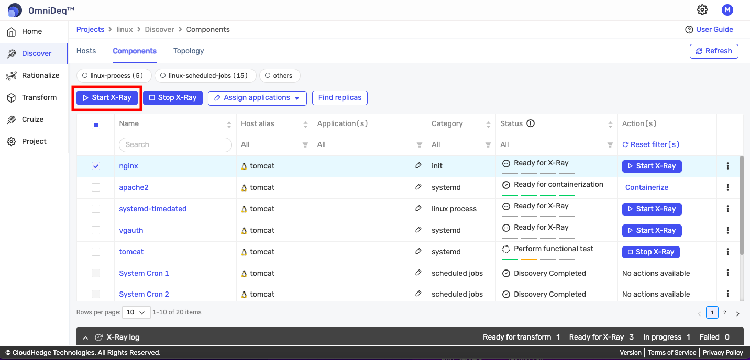The image size is (750, 360).
Task: Click the filter icon in Category column
Action: coord(488,145)
